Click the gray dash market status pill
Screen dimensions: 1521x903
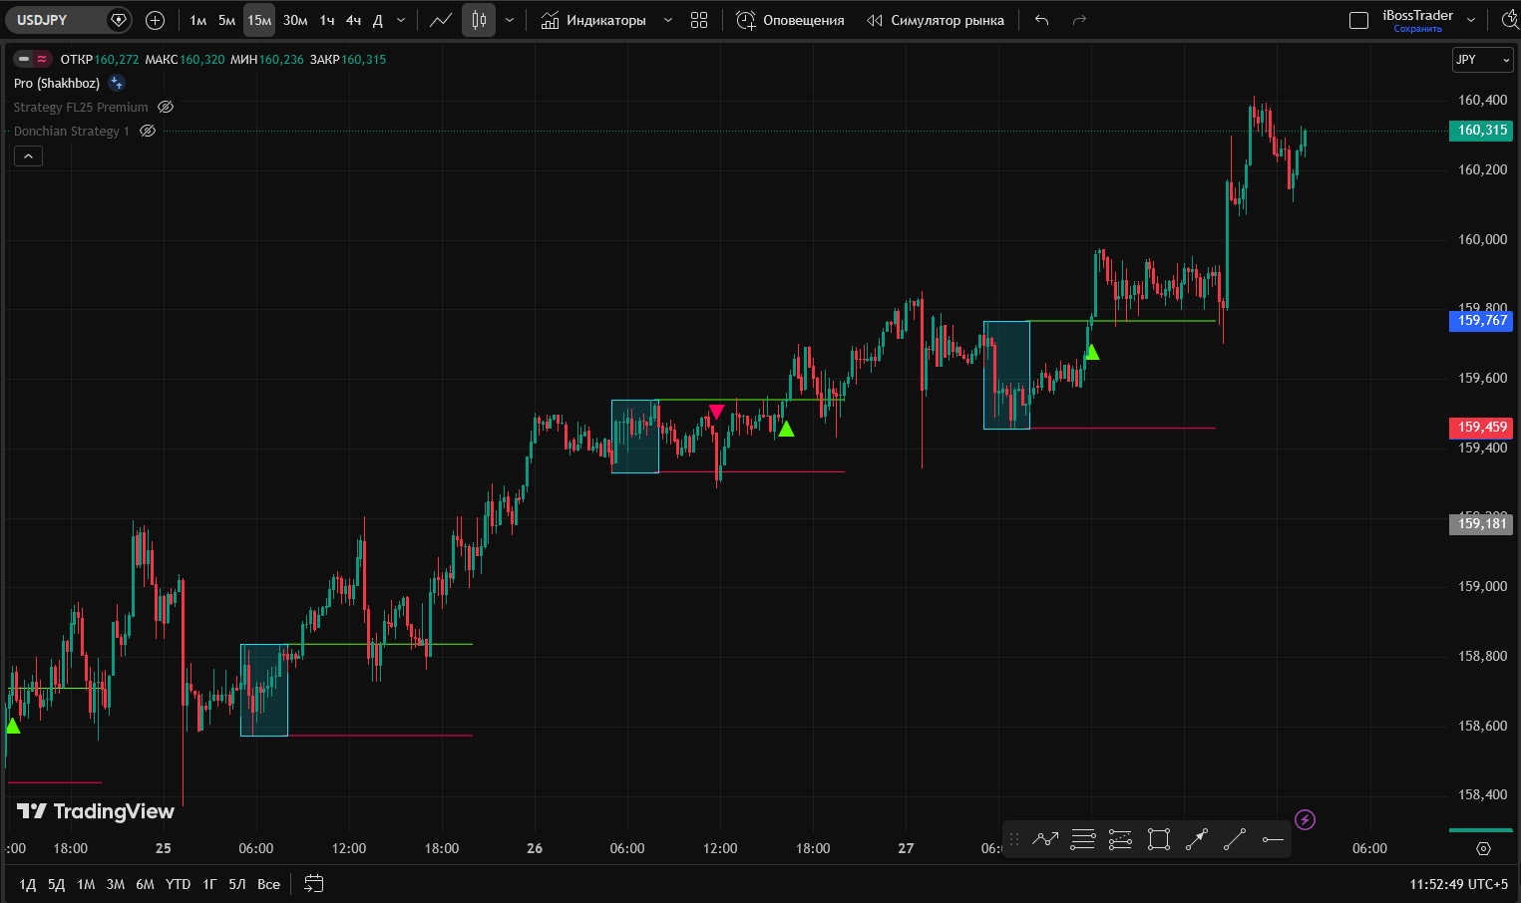(24, 60)
